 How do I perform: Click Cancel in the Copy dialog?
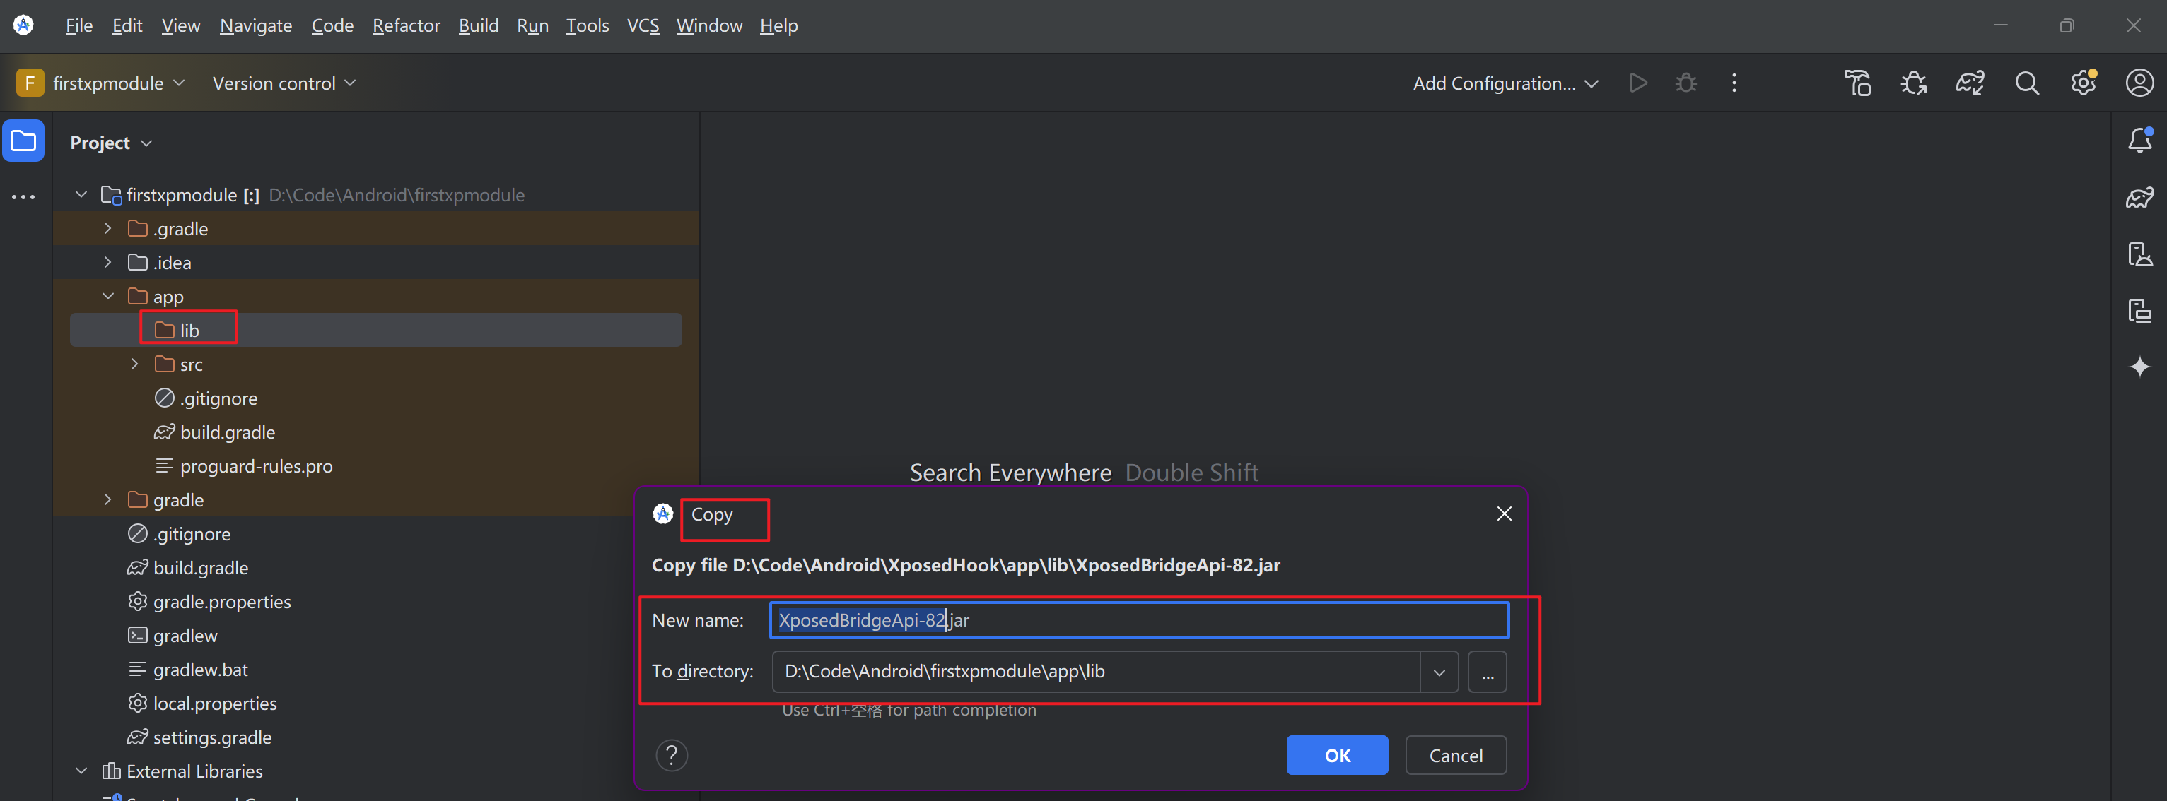[x=1455, y=755]
